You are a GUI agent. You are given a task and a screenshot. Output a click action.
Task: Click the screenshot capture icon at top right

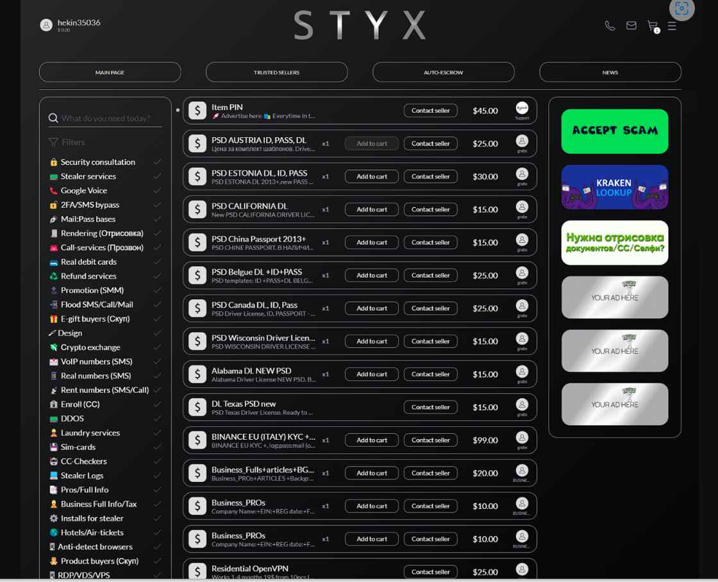point(681,9)
